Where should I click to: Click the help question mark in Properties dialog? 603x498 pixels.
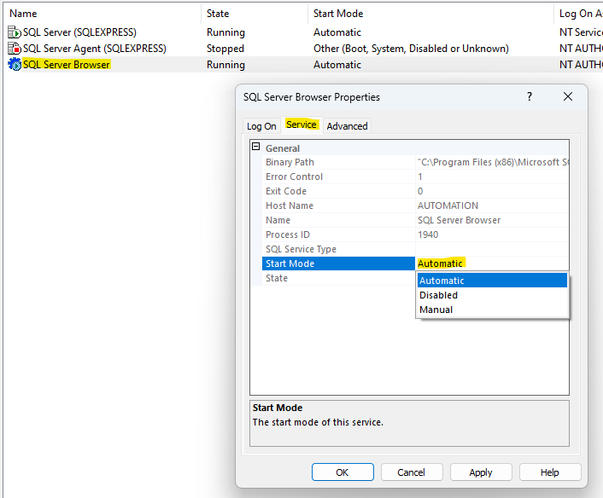pos(530,96)
